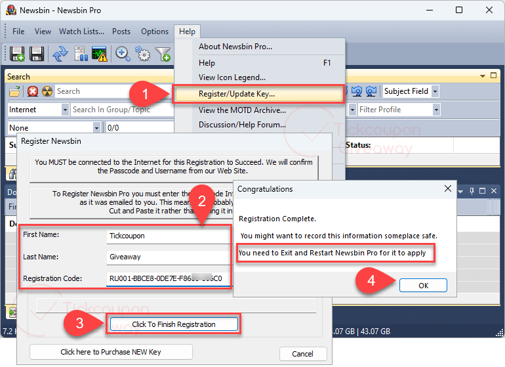This screenshot has height=367, width=505.
Task: Open the dropdown arrow left of Filter Profile
Action: (352, 110)
